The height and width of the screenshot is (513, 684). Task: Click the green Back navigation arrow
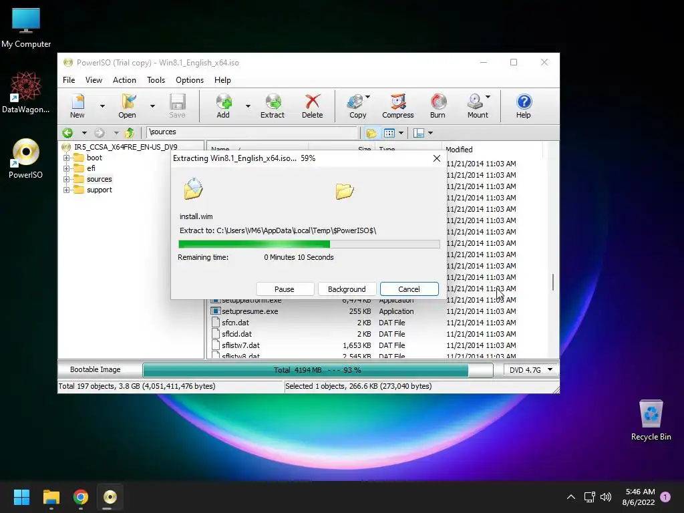[67, 133]
